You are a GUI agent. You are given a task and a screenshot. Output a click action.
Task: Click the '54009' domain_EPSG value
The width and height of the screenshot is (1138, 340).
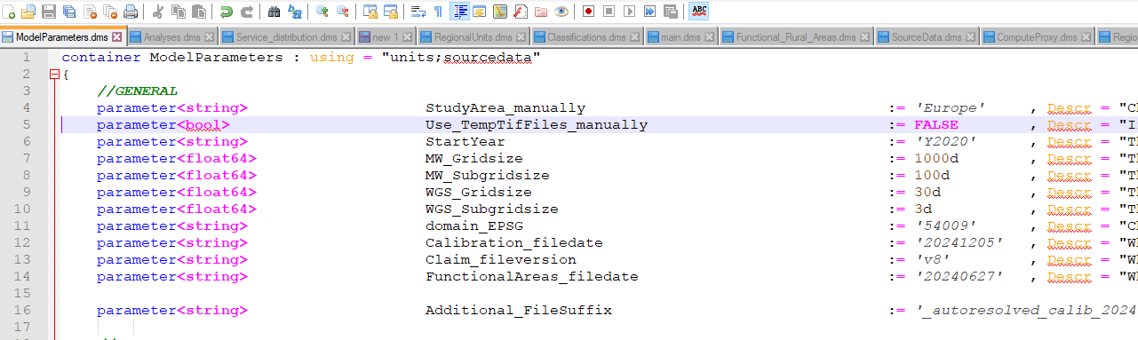click(945, 226)
